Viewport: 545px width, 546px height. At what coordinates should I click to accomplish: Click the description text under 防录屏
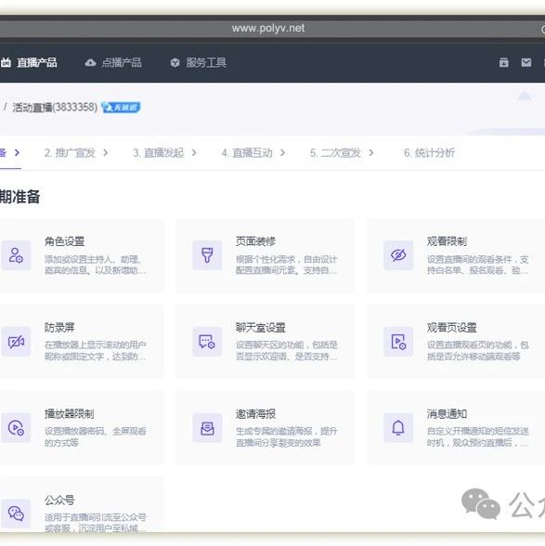96,351
